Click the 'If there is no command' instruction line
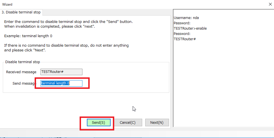 66,46
